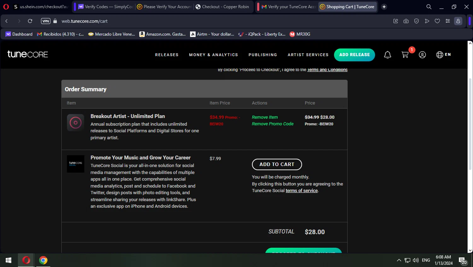Image resolution: width=473 pixels, height=267 pixels.
Task: Open the Publishing menu
Action: [263, 55]
